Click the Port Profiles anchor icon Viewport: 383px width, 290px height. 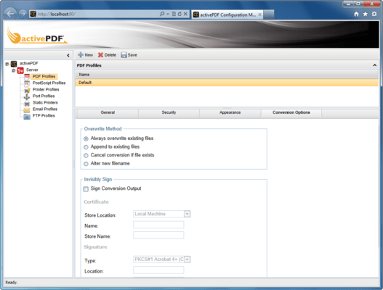coord(27,96)
